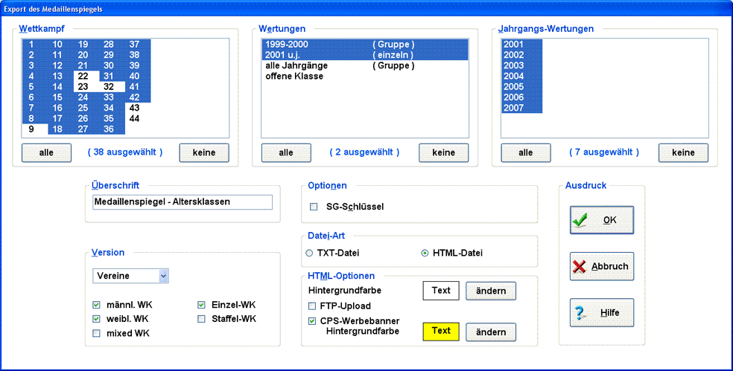Image resolution: width=733 pixels, height=371 pixels.
Task: Click the yellow Text banner color swatch
Action: 441,331
